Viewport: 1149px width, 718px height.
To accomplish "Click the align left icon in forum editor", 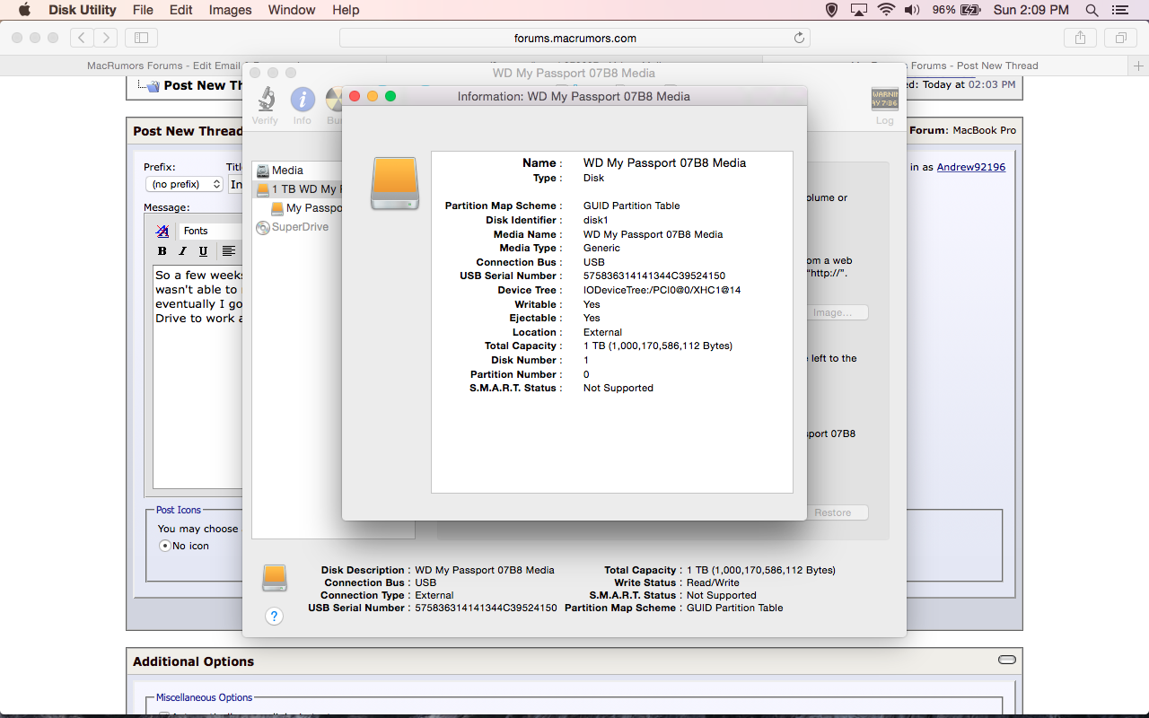I will [229, 251].
